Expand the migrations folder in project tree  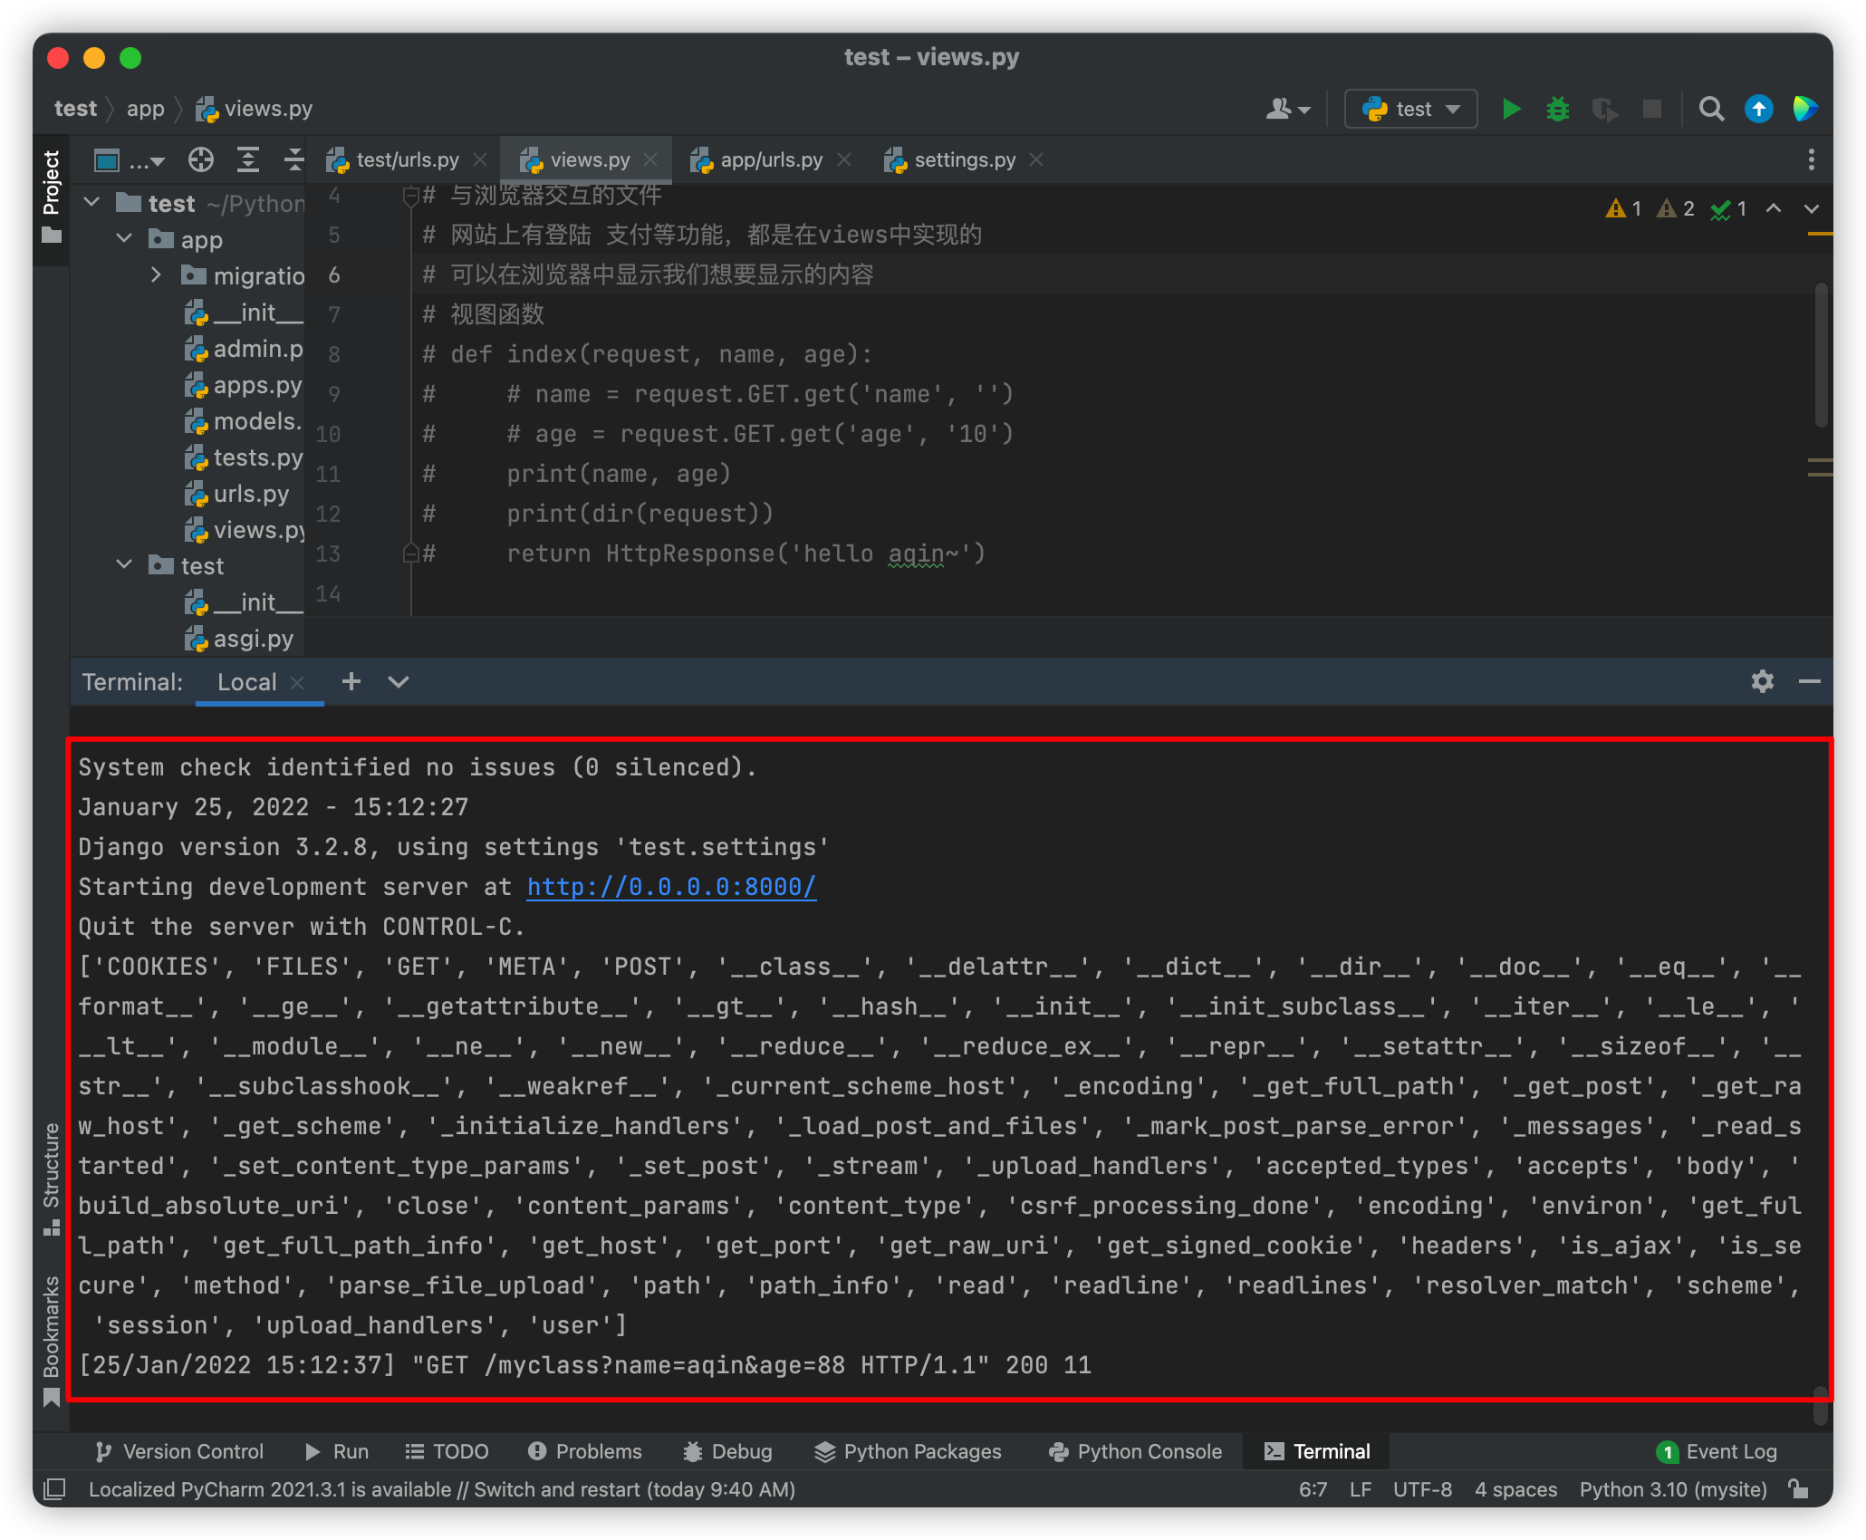[x=157, y=275]
